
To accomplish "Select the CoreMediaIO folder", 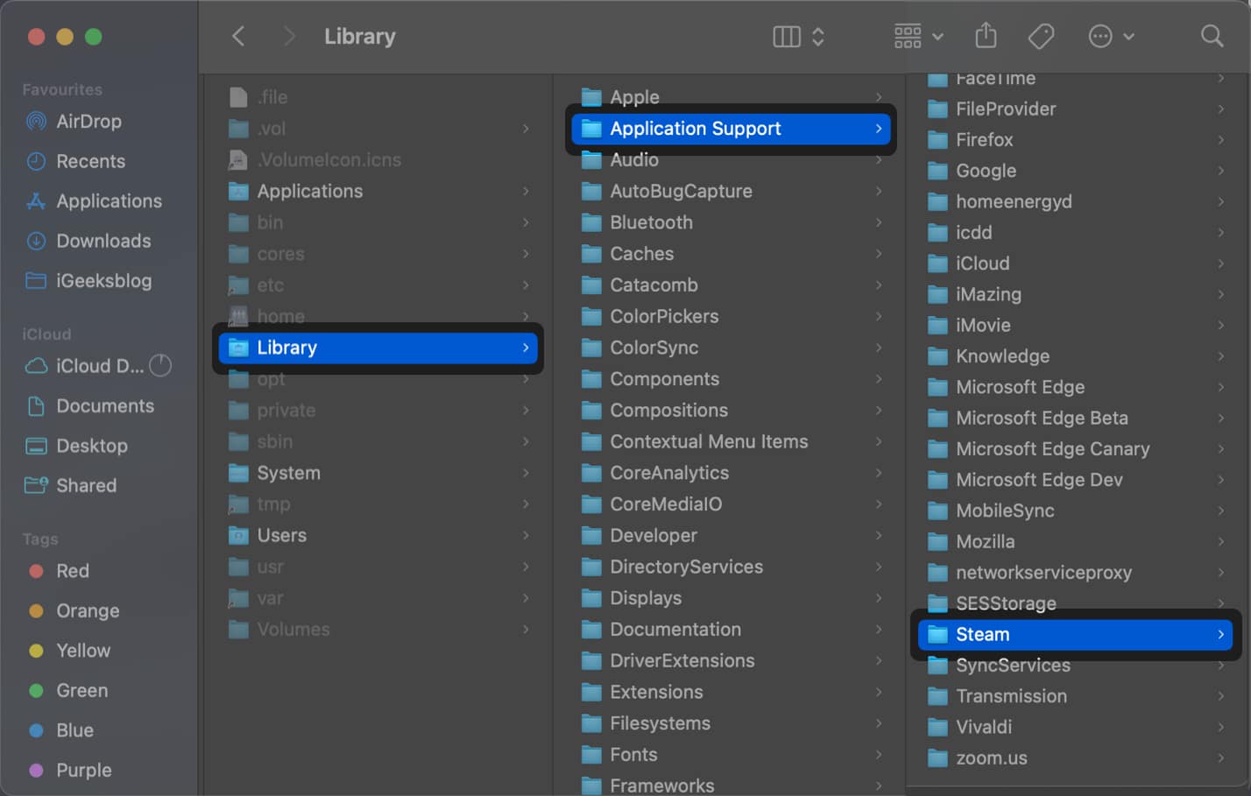I will point(732,504).
